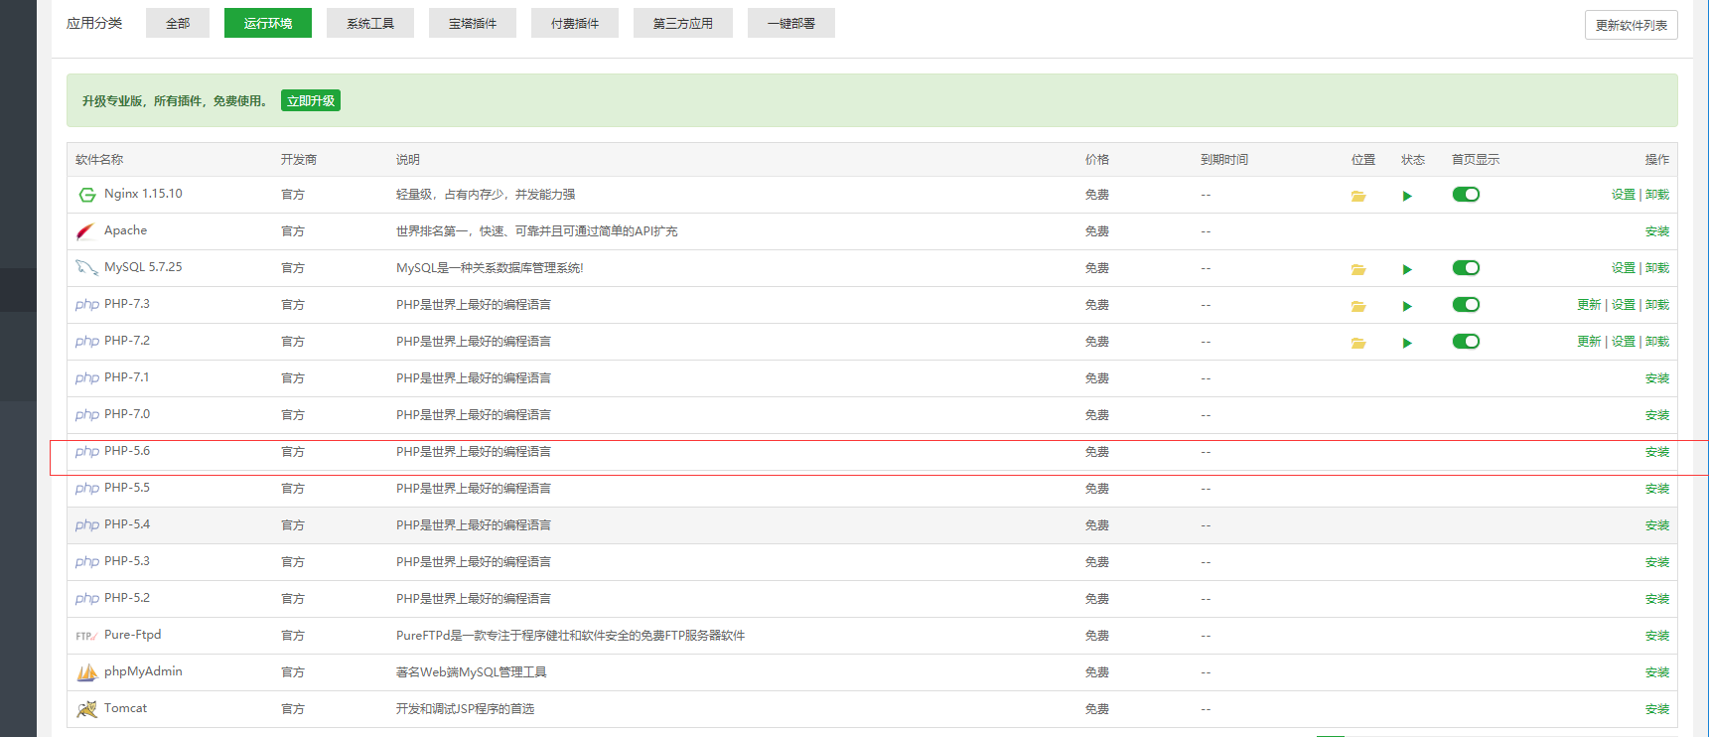The width and height of the screenshot is (1709, 737).
Task: Click the 软件名称 column header
Action: tap(99, 160)
